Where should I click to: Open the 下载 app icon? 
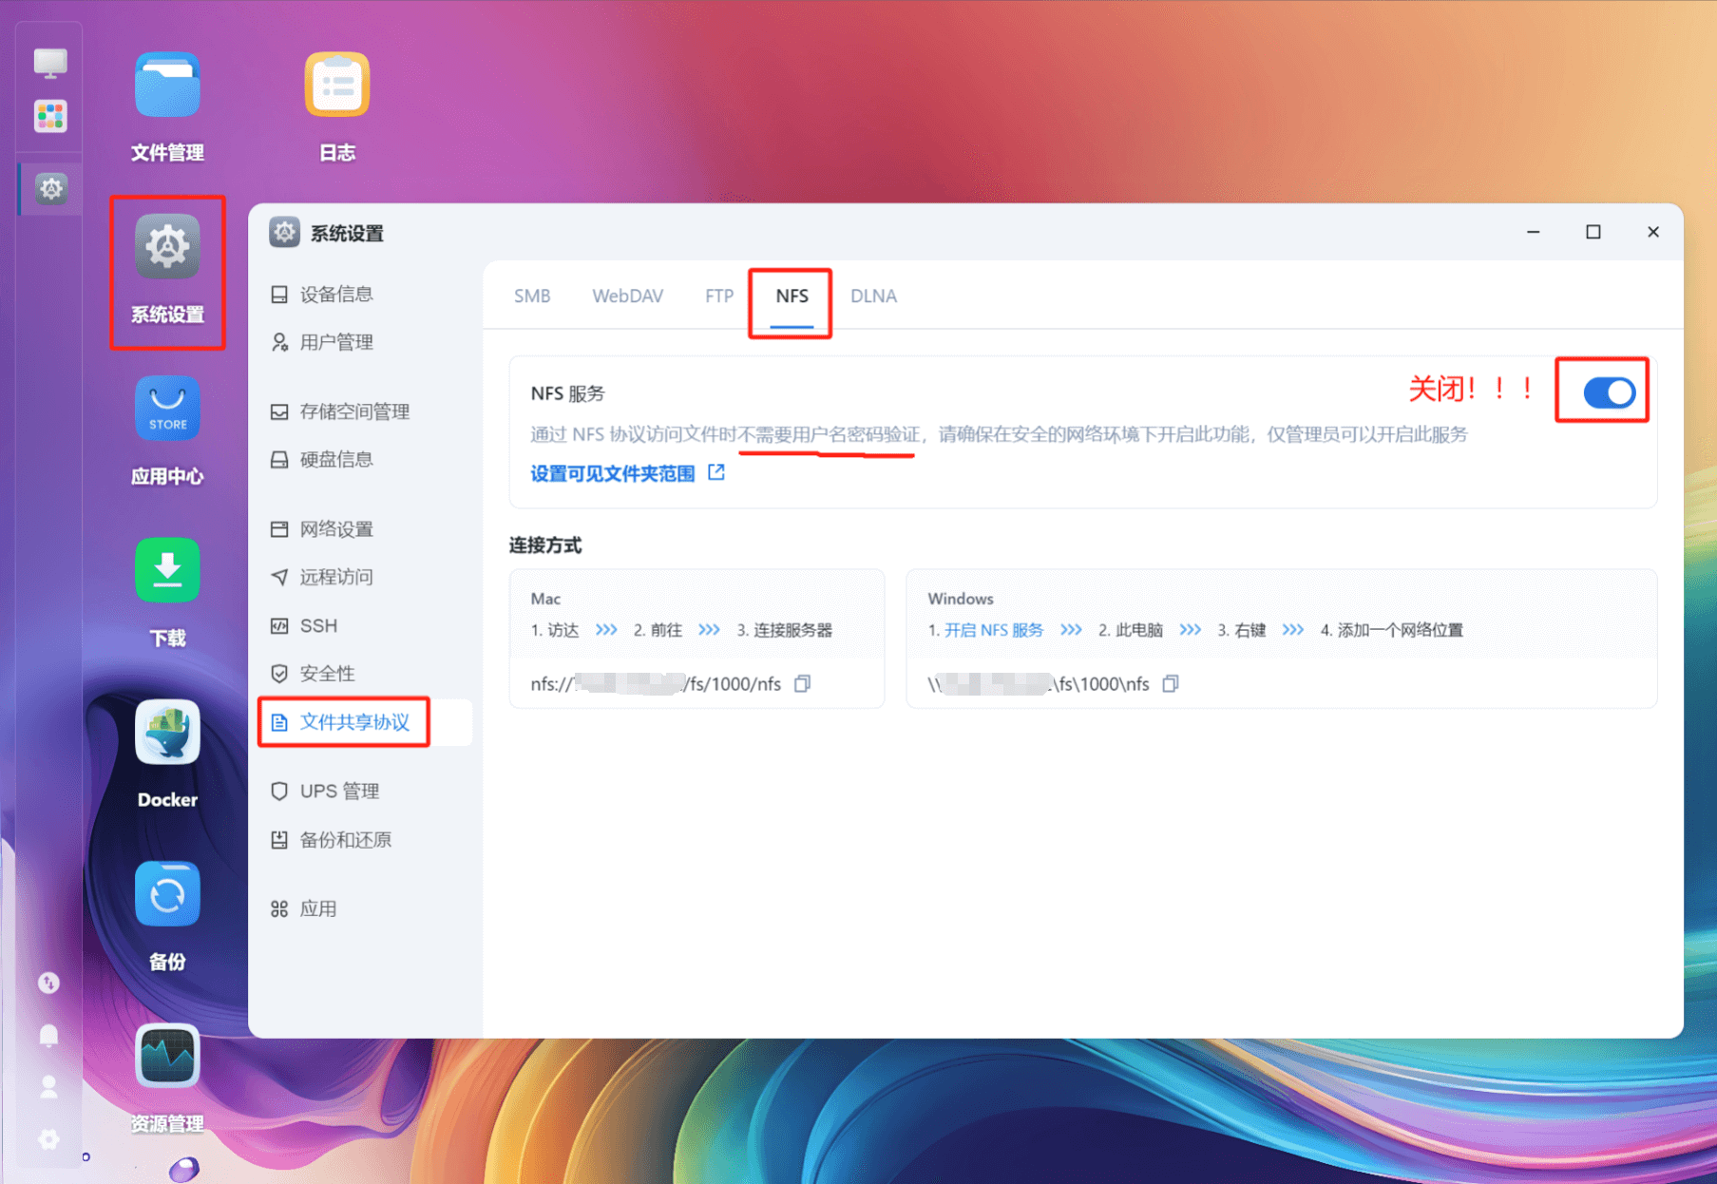coord(167,570)
